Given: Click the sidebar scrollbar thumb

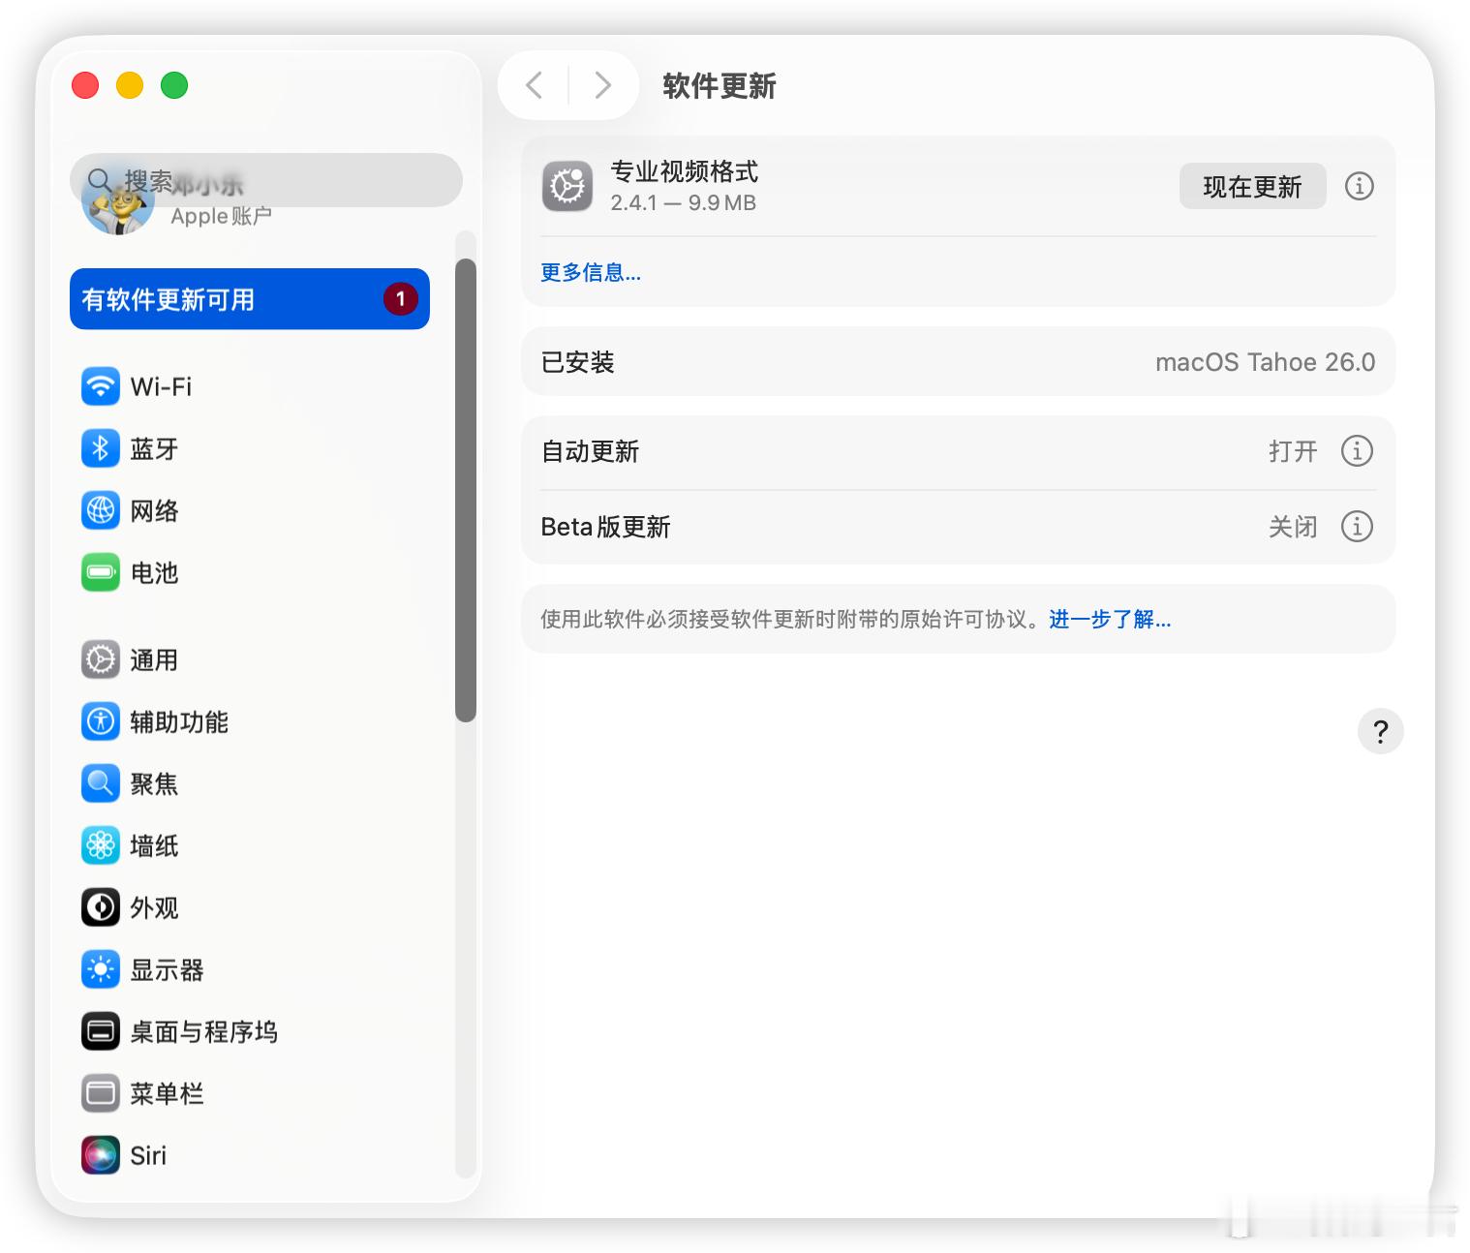Looking at the screenshot, I should coord(466,490).
